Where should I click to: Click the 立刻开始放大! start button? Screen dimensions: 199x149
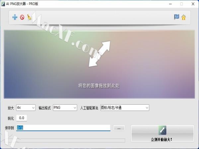point(163,133)
